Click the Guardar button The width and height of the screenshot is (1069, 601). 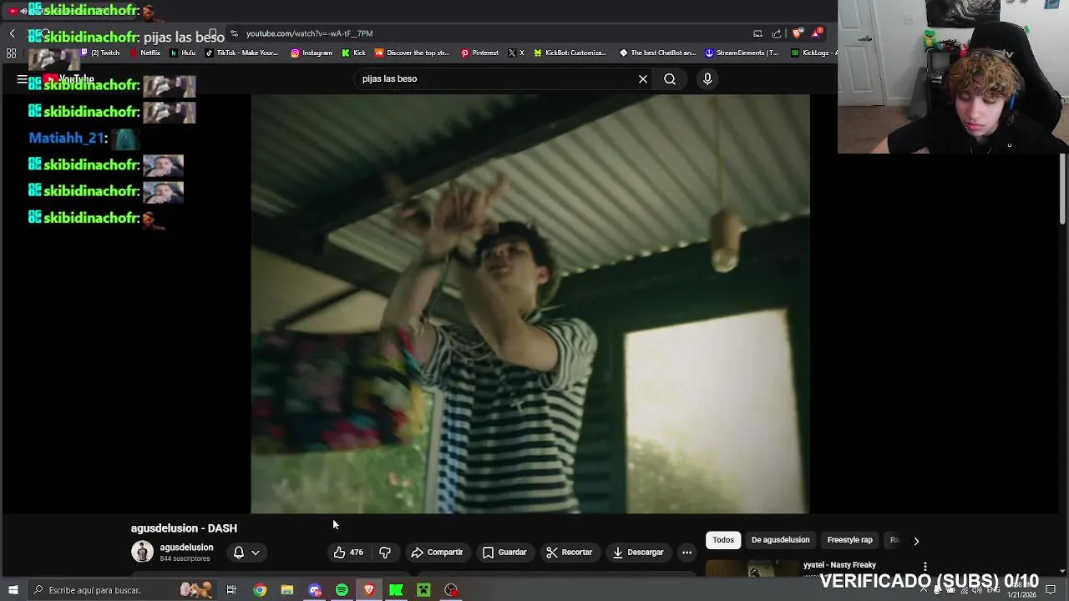[x=505, y=552]
